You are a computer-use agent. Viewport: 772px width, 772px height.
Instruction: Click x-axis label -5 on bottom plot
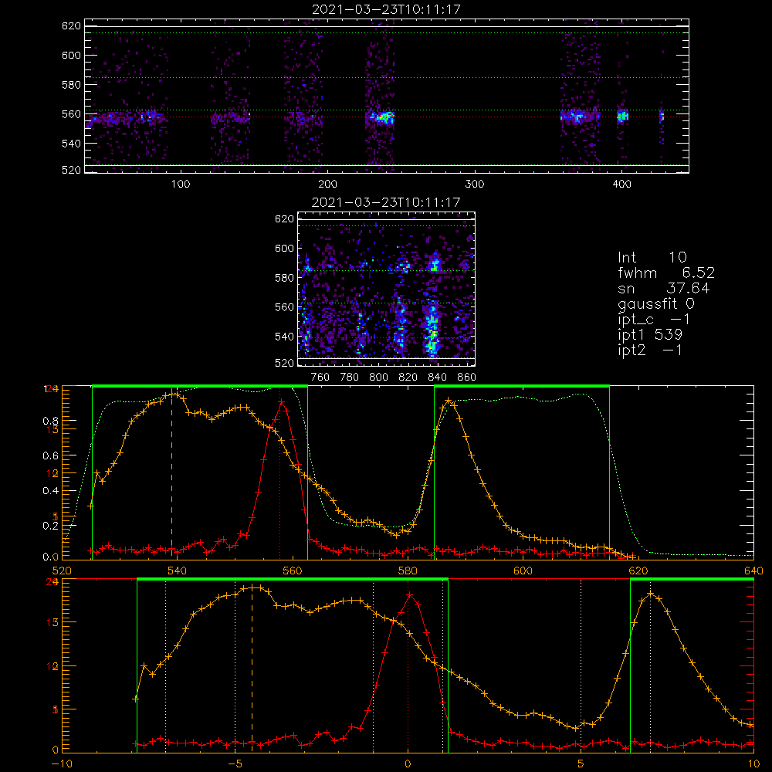[235, 764]
